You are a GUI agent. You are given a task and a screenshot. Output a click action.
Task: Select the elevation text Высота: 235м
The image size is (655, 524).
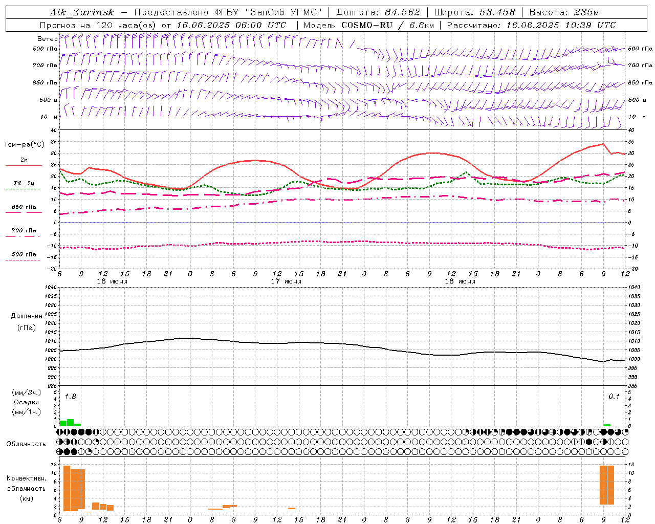(564, 12)
